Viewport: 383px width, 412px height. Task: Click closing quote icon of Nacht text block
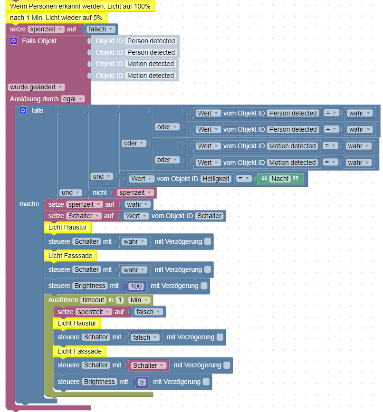(296, 178)
